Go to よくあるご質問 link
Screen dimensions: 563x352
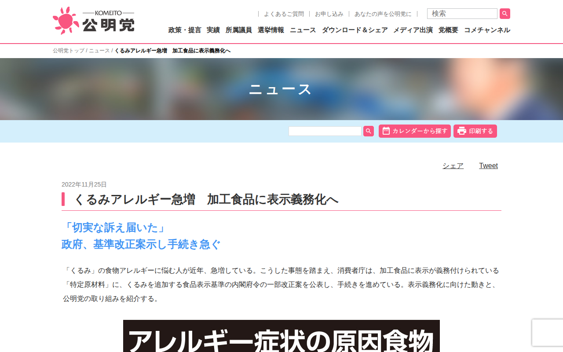pos(284,14)
